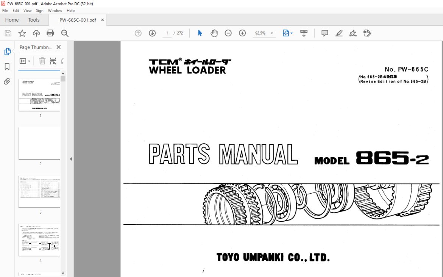Click the MODEL 865-2 text
The image size is (443, 277).
371,158
